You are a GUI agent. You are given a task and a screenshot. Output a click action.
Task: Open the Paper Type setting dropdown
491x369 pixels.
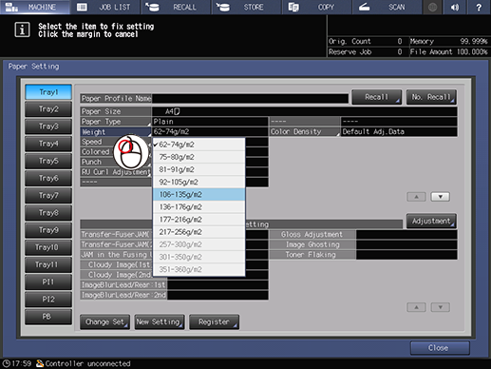pos(116,122)
